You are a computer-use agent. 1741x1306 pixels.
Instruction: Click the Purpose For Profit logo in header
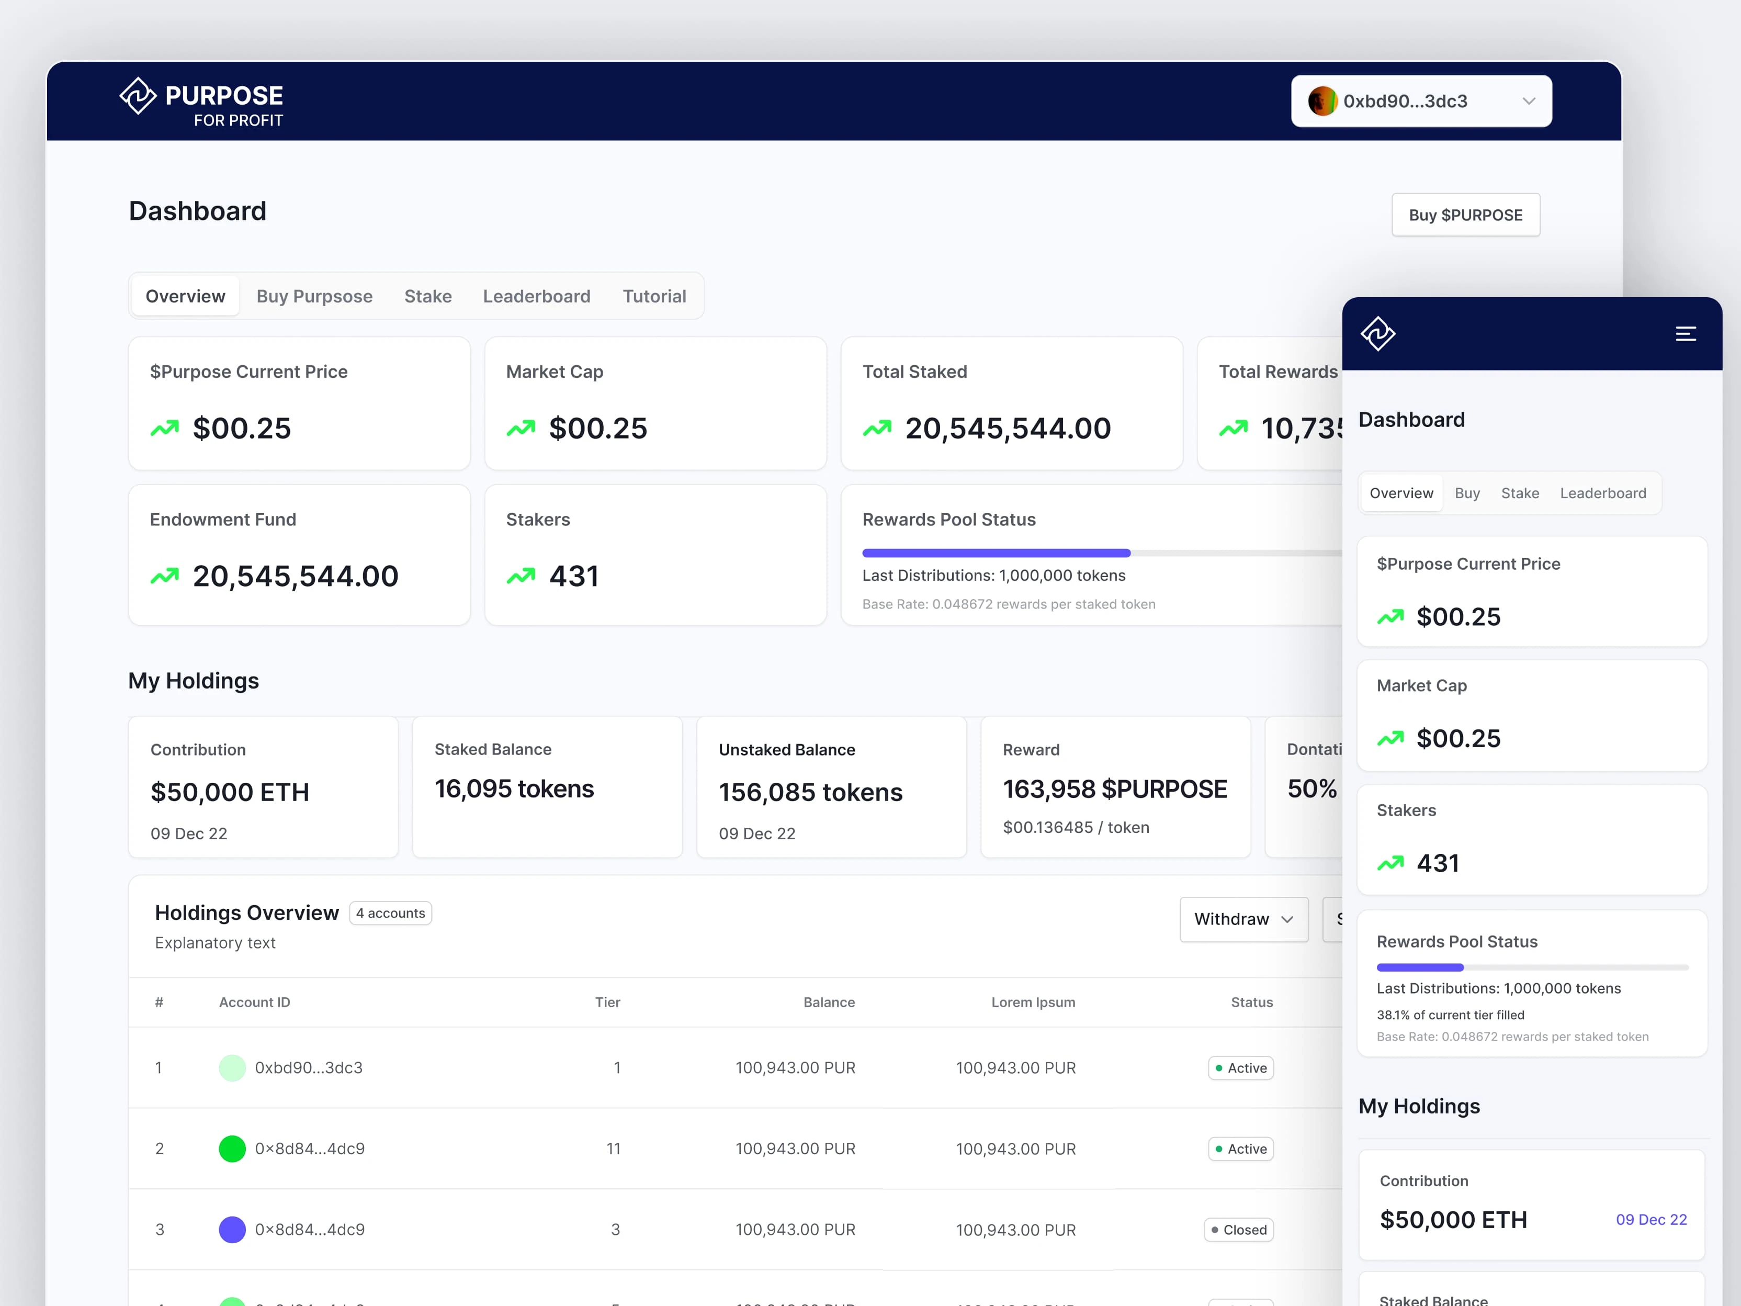click(x=201, y=103)
